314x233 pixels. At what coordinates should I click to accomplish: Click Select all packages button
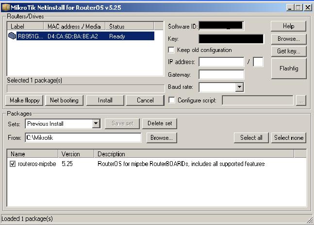click(251, 138)
